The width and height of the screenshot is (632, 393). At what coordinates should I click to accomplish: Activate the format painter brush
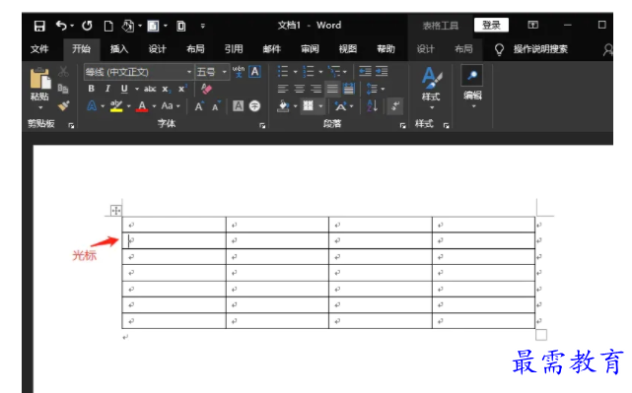tap(63, 105)
